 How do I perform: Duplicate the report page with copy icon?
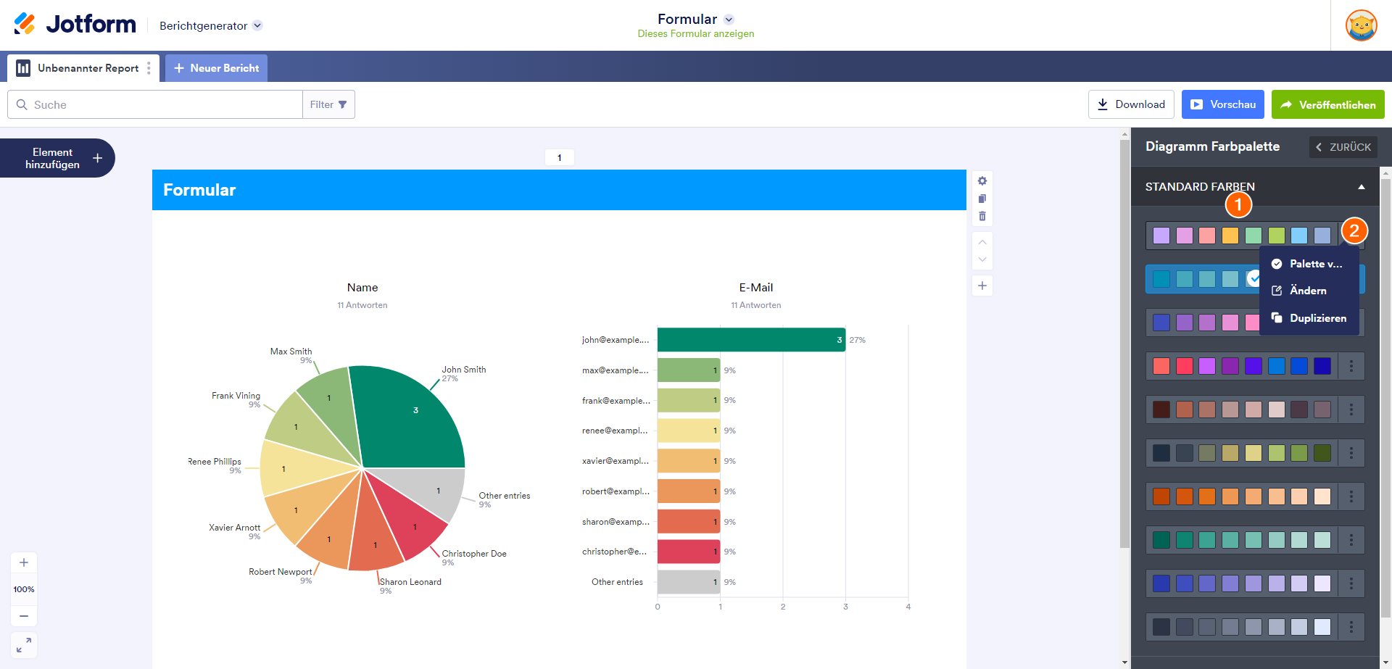982,199
